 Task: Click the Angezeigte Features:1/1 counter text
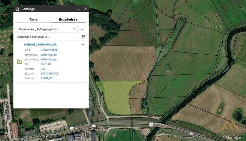(33, 37)
